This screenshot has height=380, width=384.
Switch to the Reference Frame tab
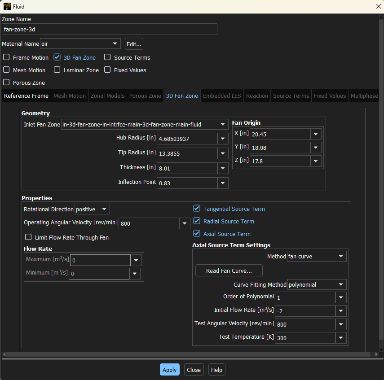pos(26,96)
